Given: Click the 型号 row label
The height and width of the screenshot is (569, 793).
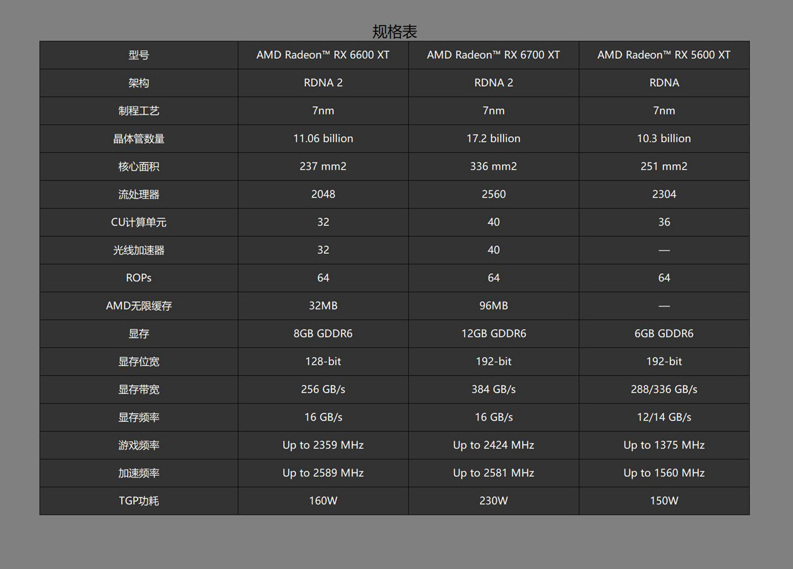Looking at the screenshot, I should (138, 54).
